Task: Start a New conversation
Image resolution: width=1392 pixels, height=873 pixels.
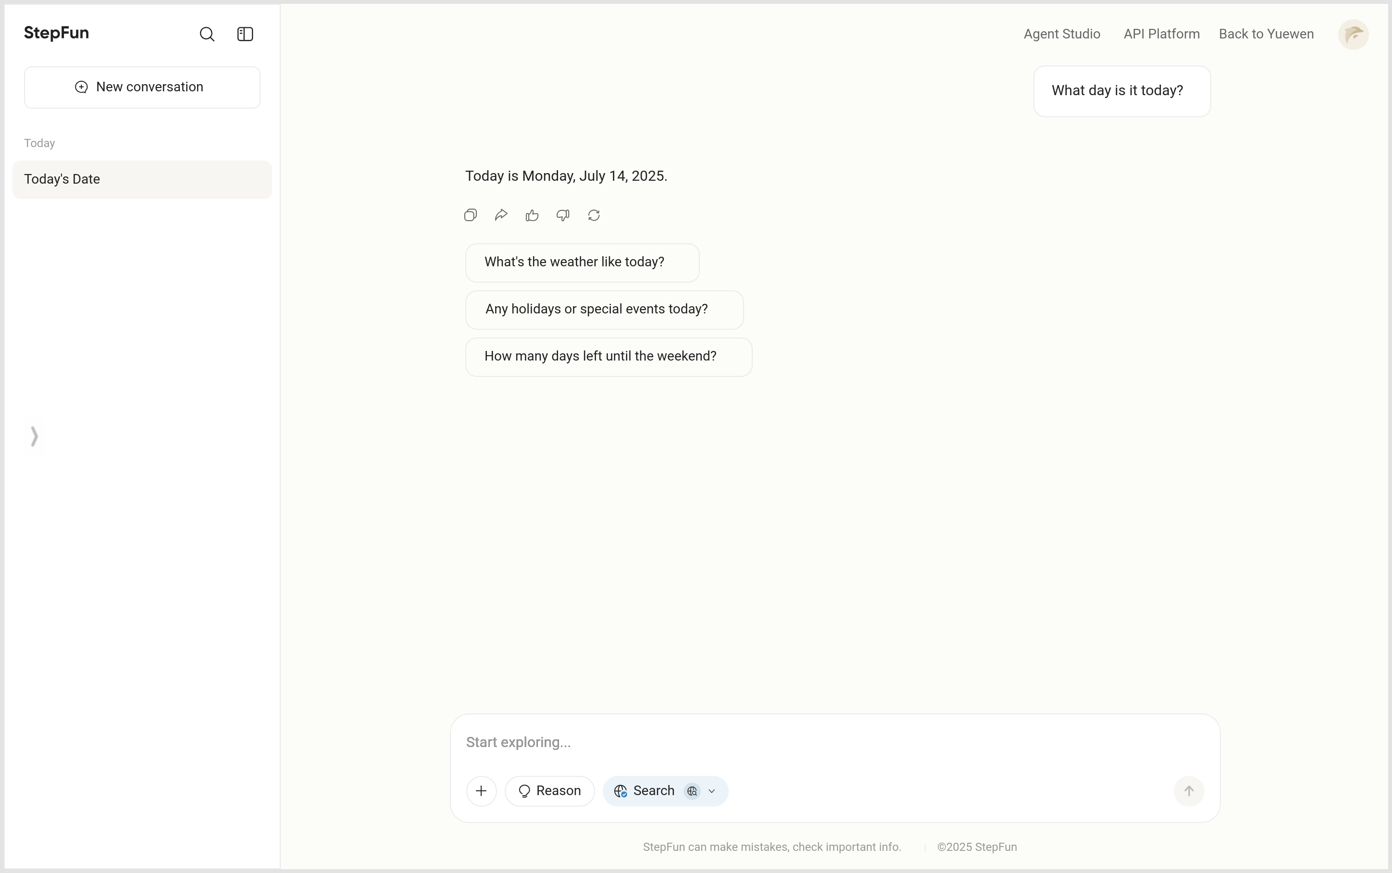Action: (142, 87)
